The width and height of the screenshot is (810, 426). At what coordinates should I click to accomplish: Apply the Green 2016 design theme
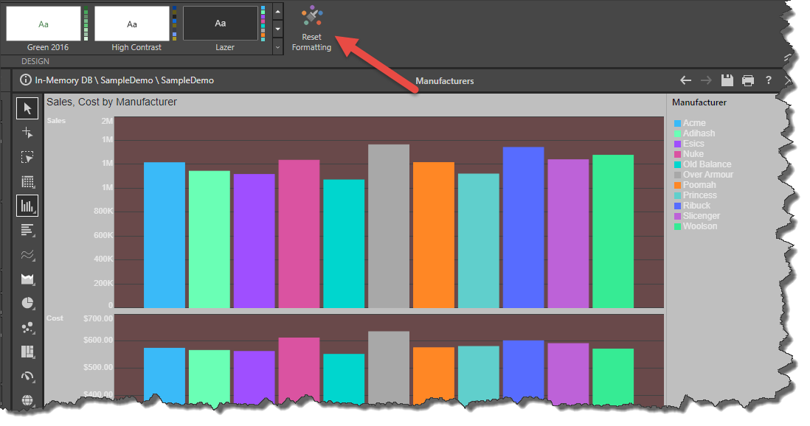[44, 24]
